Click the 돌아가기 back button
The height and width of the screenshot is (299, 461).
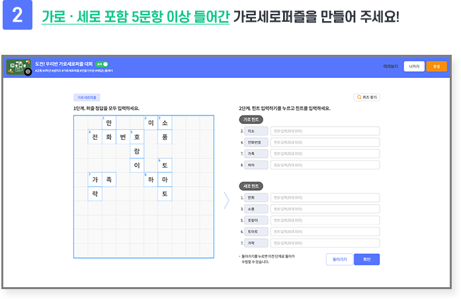click(339, 259)
